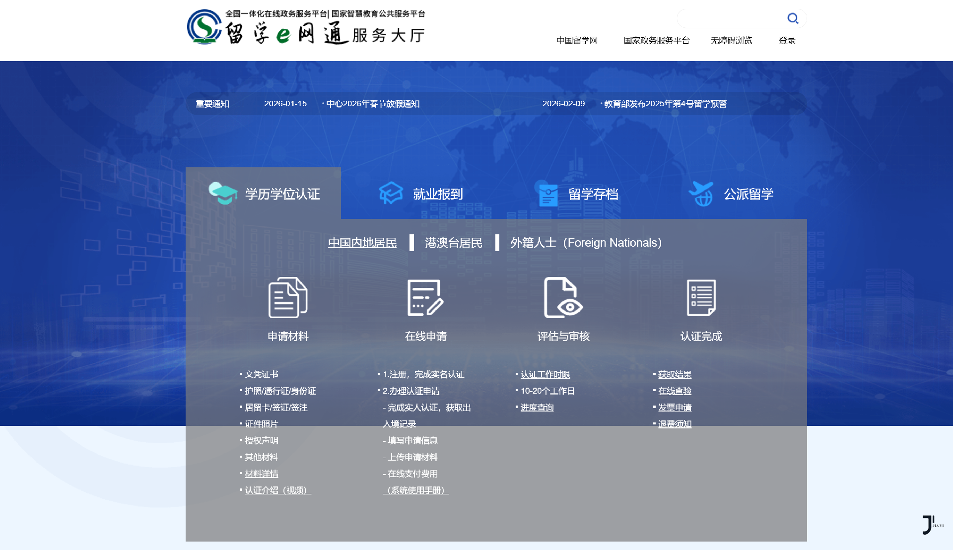
Task: Click the magnifying glass search icon
Action: pos(793,18)
